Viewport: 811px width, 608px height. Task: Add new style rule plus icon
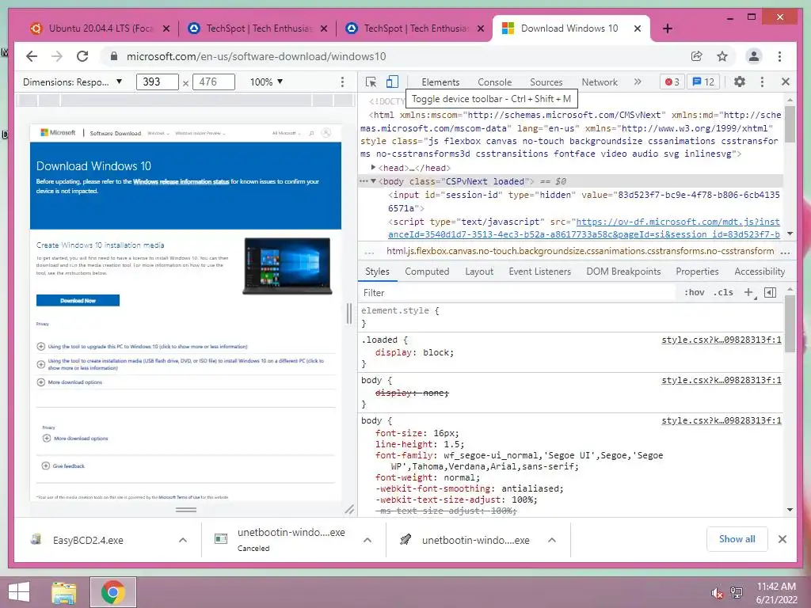pyautogui.click(x=748, y=293)
